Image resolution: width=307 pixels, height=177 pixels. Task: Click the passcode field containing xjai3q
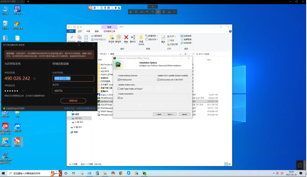pos(73,90)
